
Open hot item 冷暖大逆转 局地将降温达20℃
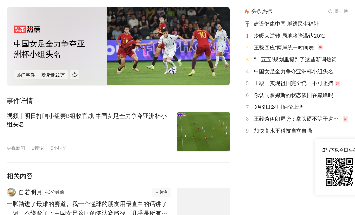(x=289, y=36)
